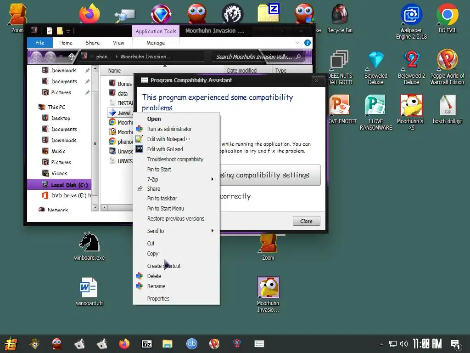Click the compatibility settings button
This screenshot has height=353, width=470.
coord(270,175)
